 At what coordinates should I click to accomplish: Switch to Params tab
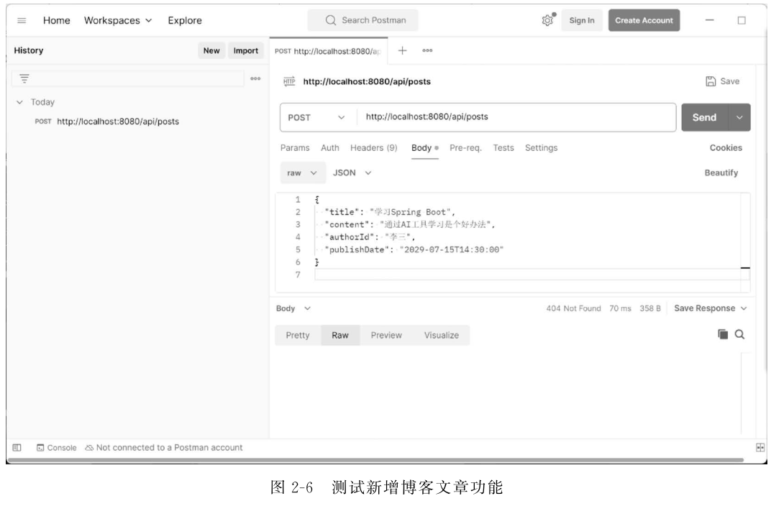[295, 148]
